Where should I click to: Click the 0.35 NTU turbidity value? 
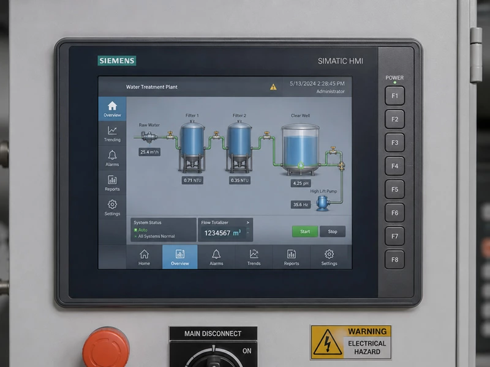pos(239,180)
